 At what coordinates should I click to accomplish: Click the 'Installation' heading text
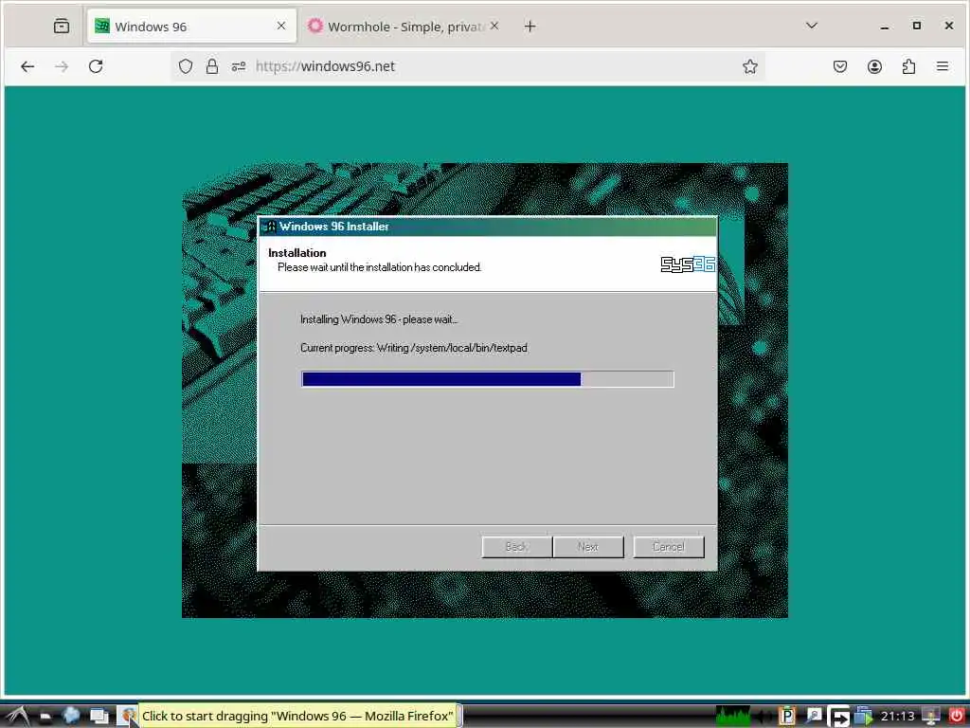coord(296,252)
